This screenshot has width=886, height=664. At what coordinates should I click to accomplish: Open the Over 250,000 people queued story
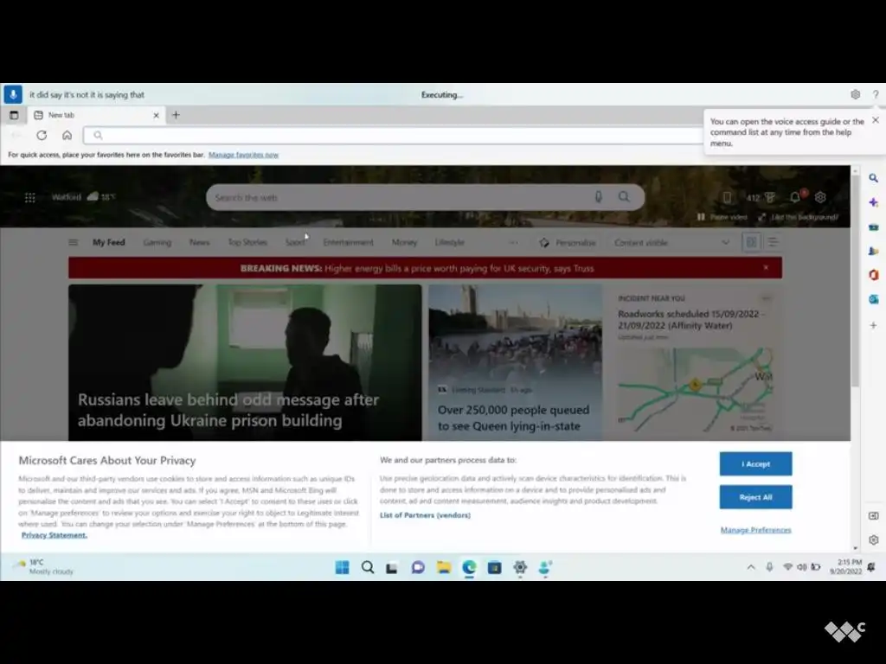(515, 362)
